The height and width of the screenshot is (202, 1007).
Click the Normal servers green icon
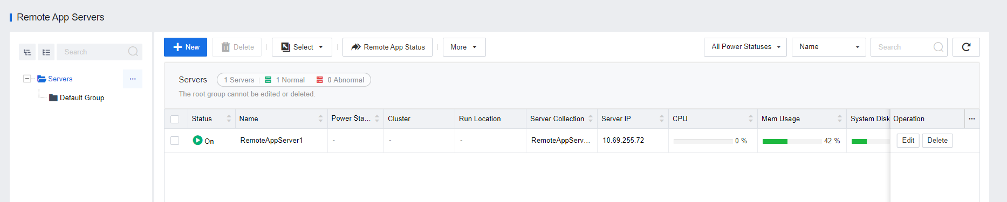tap(268, 80)
